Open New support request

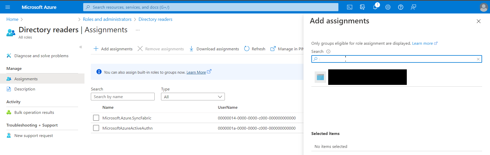point(34,135)
